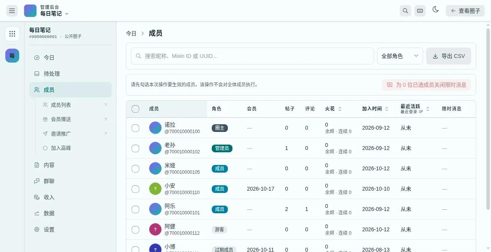This screenshot has height=252, width=491.
Task: Check the box for 小安
Action: [135, 189]
